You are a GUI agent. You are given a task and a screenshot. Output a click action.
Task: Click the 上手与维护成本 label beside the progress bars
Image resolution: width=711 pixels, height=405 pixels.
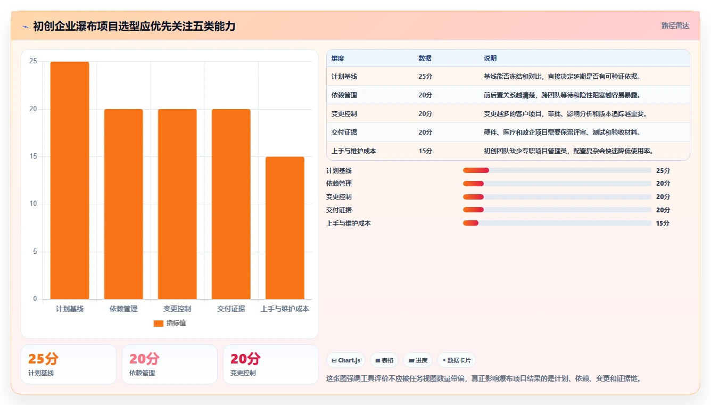tap(349, 224)
